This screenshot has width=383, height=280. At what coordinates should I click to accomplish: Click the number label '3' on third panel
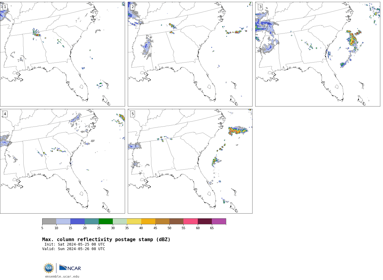[x=260, y=7]
